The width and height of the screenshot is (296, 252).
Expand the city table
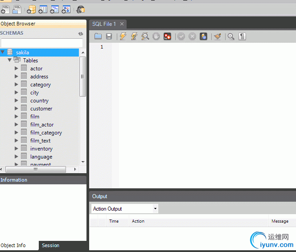point(16,92)
